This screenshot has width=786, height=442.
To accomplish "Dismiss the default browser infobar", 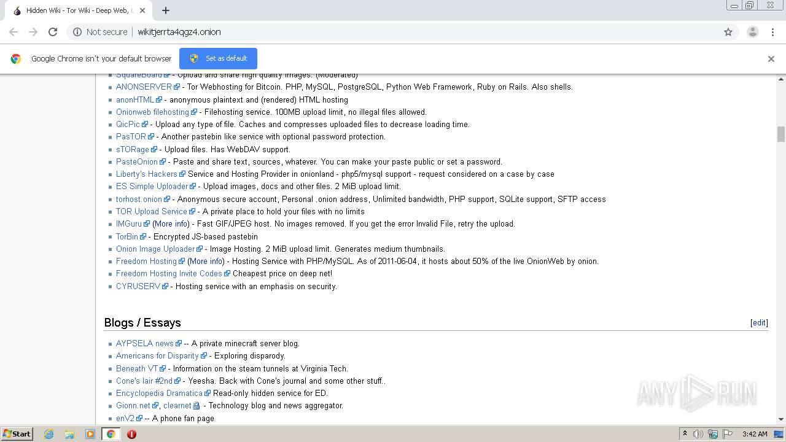I will point(771,59).
